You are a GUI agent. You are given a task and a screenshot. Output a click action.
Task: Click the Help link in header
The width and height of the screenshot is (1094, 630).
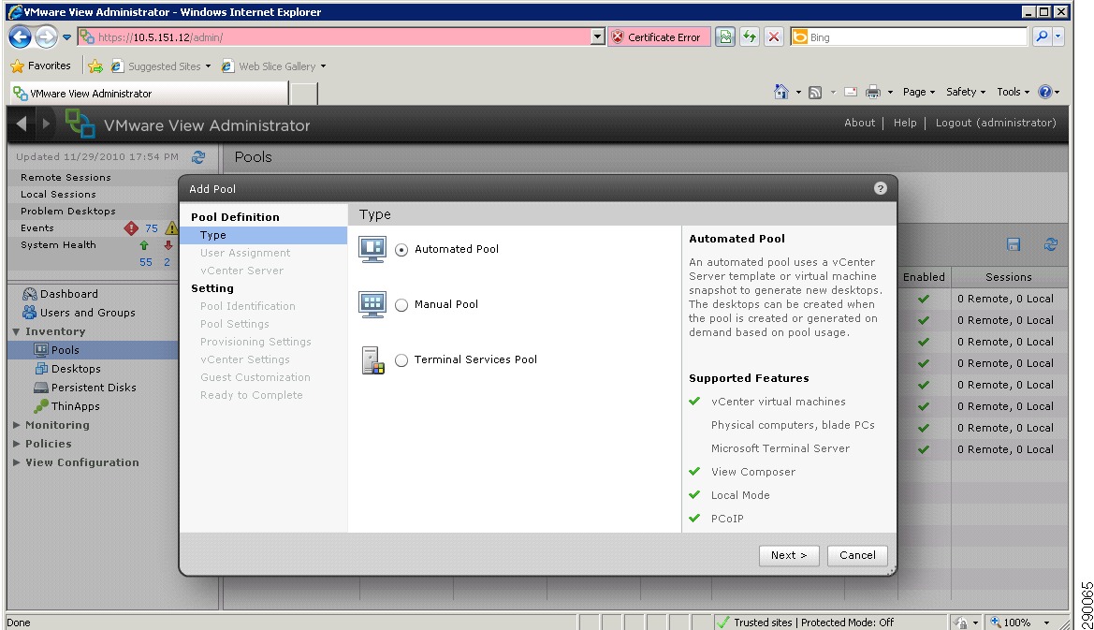[905, 123]
